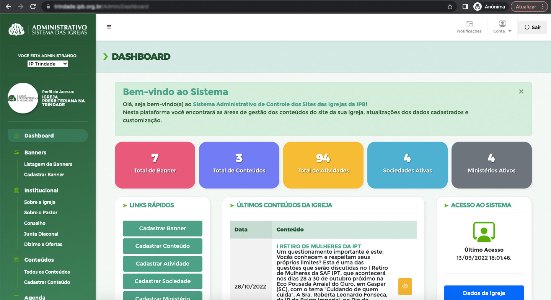Bookmark page with star icon
Viewport: 551px width, 300px height.
[450, 7]
